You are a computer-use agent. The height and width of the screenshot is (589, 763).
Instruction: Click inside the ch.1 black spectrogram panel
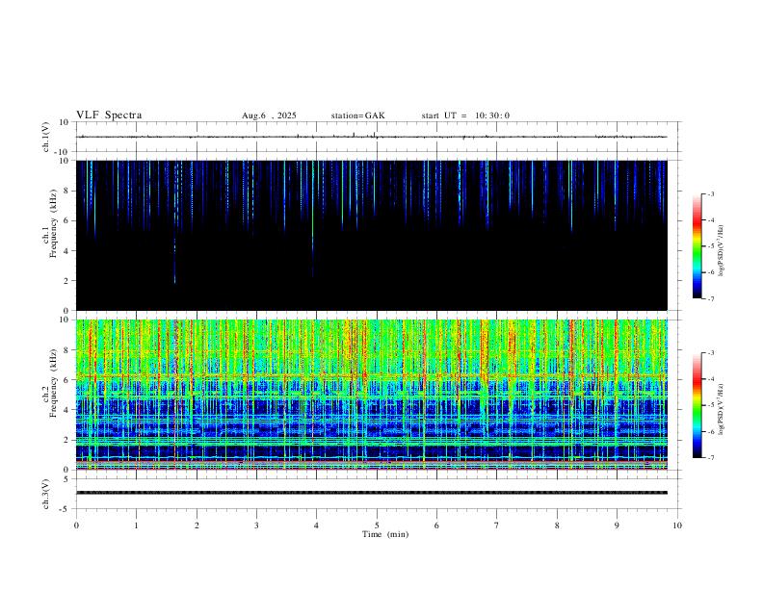click(x=371, y=235)
